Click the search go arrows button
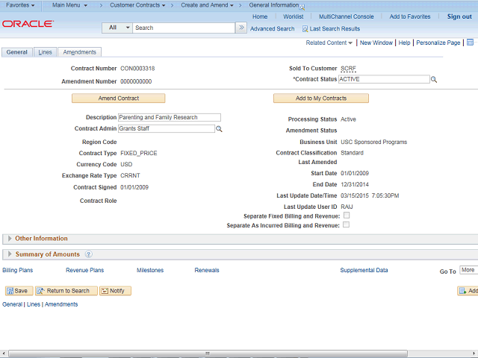This screenshot has width=478, height=358. pos(241,28)
